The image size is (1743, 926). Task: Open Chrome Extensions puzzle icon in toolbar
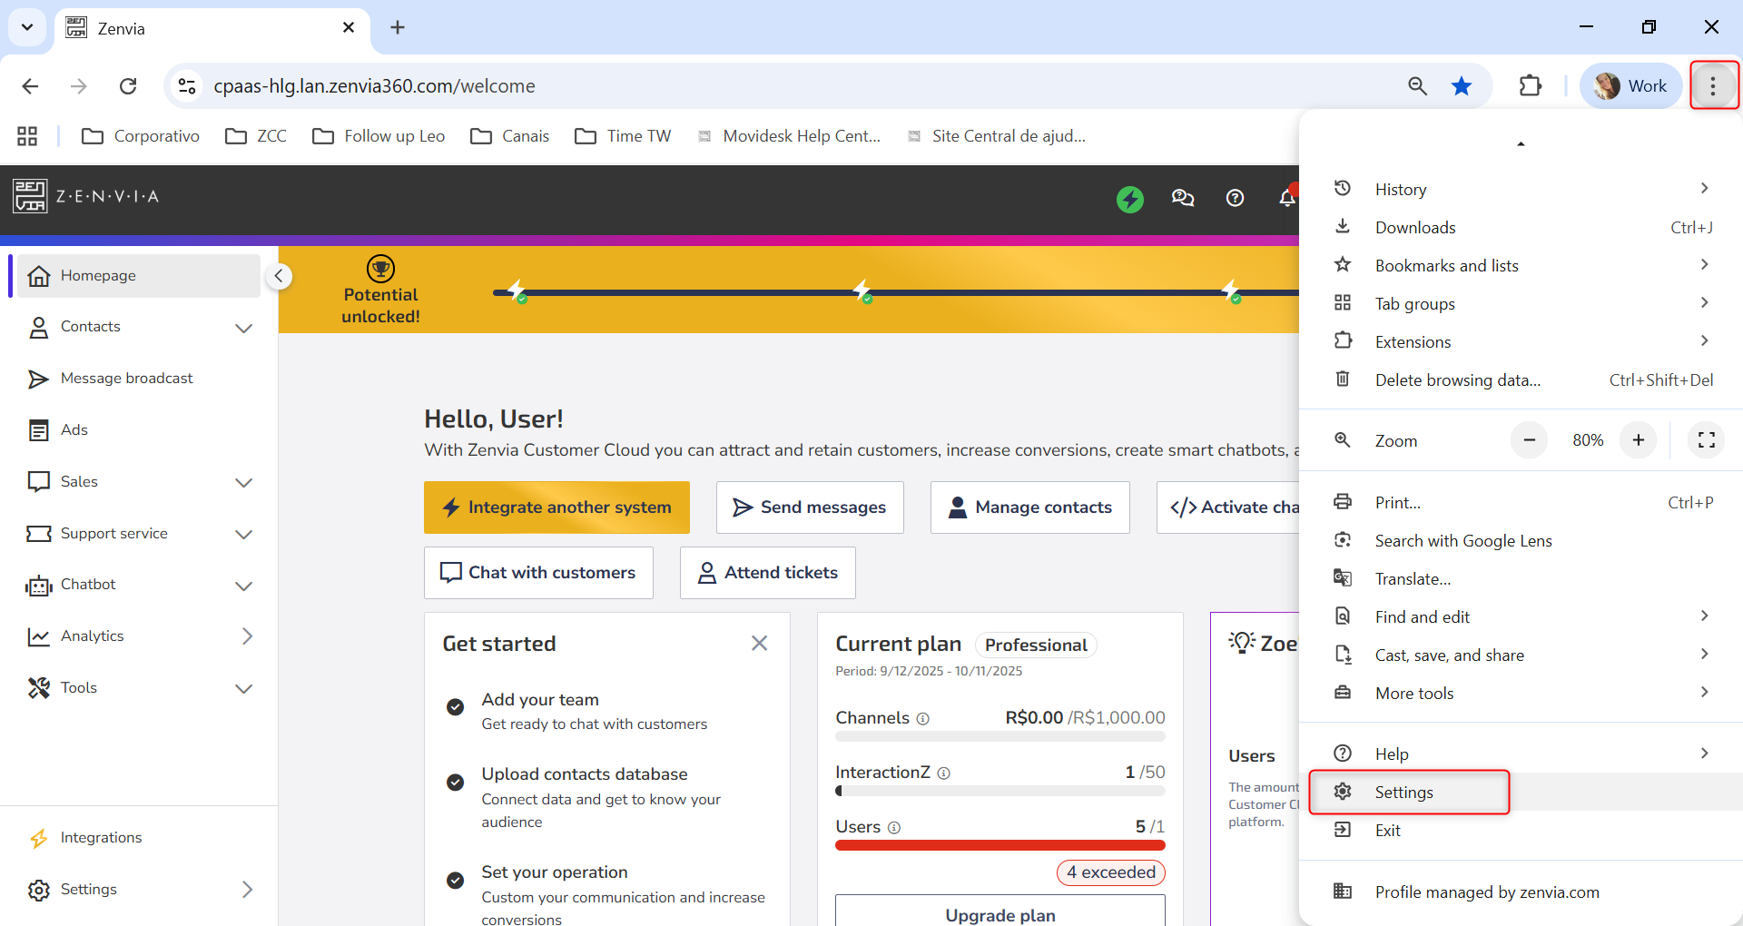[x=1531, y=86]
